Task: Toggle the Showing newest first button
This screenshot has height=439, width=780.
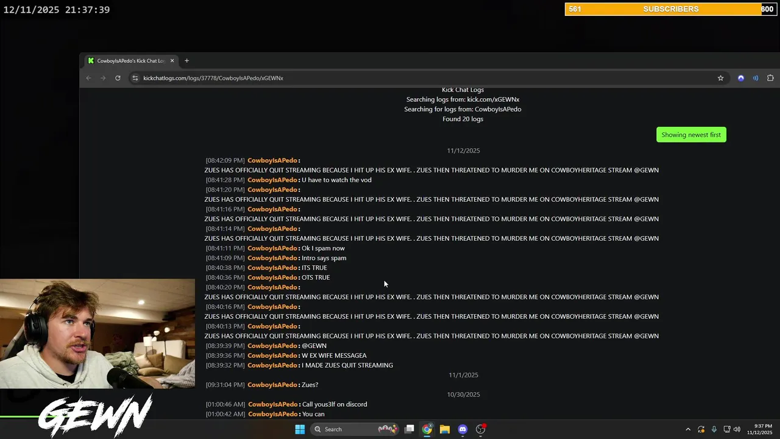Action: pos(691,135)
